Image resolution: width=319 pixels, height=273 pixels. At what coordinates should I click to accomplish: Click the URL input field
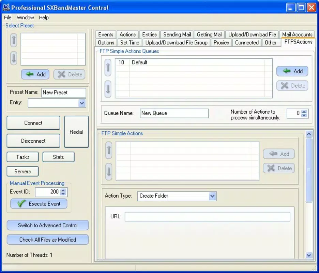pyautogui.click(x=207, y=217)
